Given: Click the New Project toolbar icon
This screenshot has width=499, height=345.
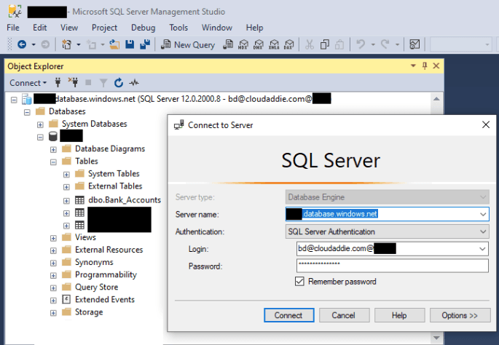Looking at the screenshot, I should pyautogui.click(x=66, y=44).
